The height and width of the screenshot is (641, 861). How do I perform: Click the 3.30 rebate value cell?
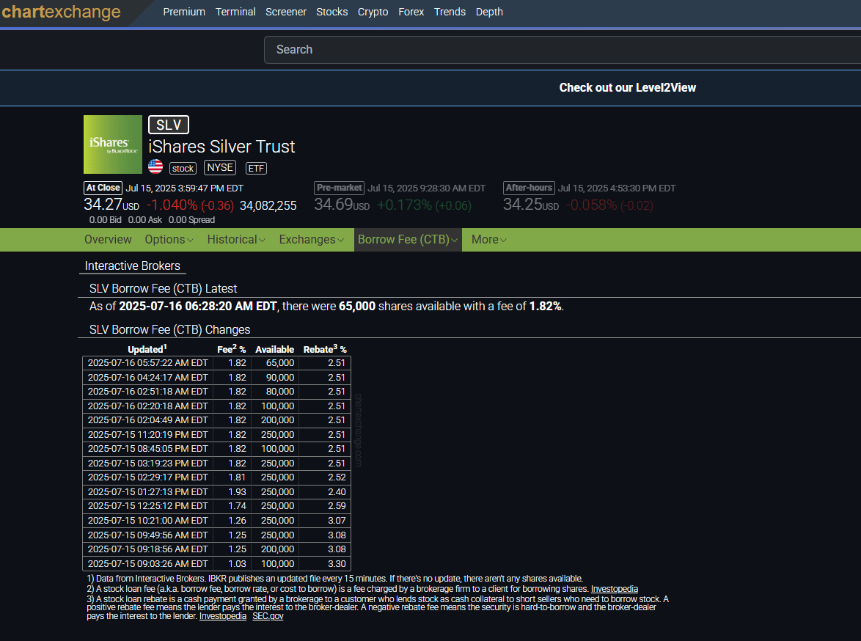tap(324, 563)
